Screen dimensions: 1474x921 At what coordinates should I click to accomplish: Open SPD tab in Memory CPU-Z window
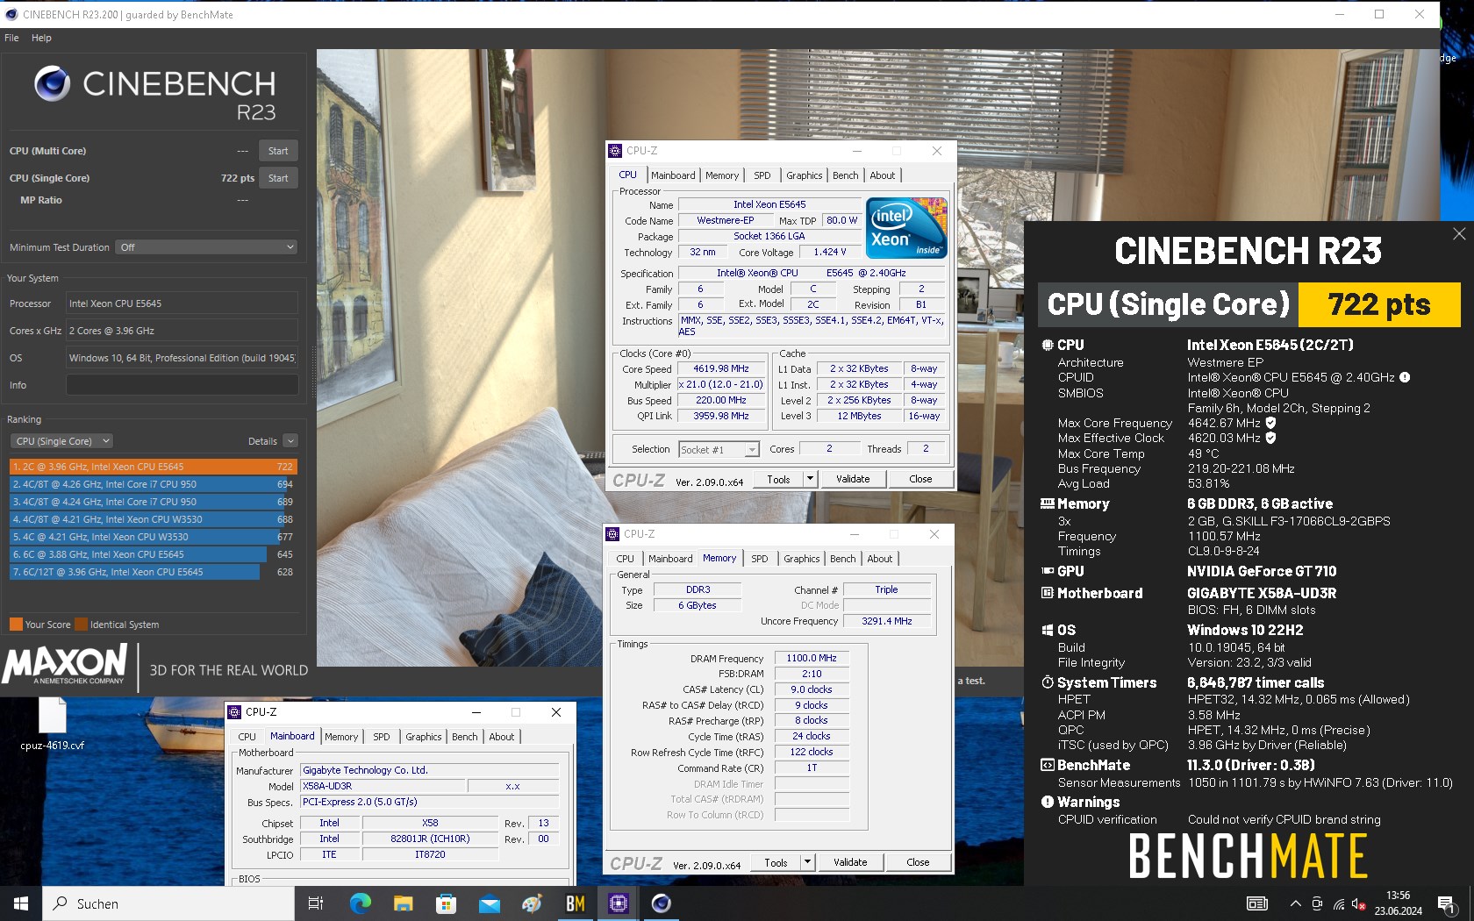pos(760,559)
